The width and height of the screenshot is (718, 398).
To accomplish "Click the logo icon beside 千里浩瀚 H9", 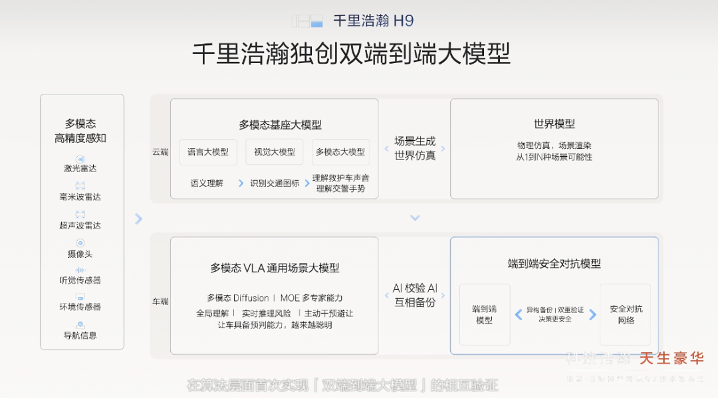I will coord(307,21).
